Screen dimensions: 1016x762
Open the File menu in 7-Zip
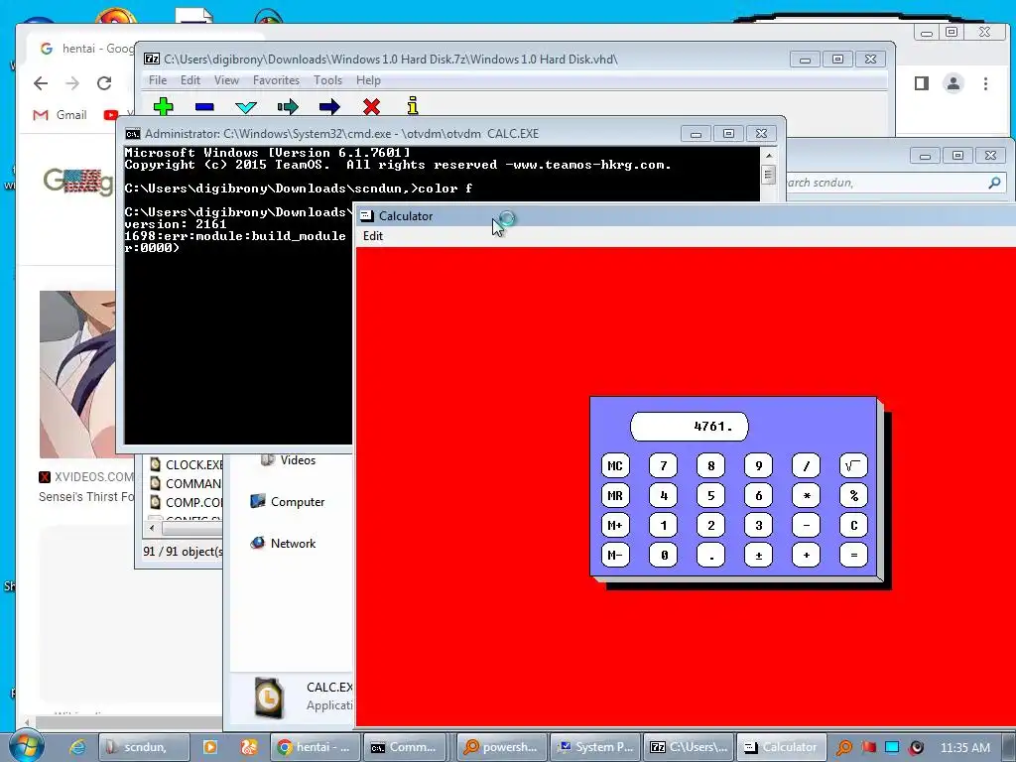click(158, 80)
